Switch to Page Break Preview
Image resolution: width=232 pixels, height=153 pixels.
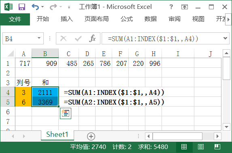click(217, 147)
